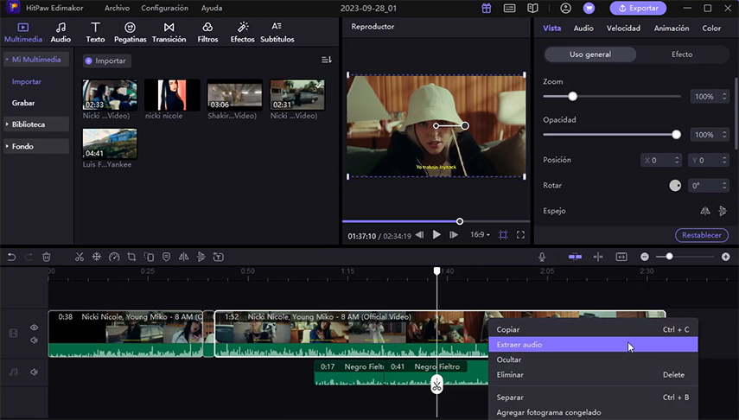
Task: Click the Exportar button
Action: 638,8
